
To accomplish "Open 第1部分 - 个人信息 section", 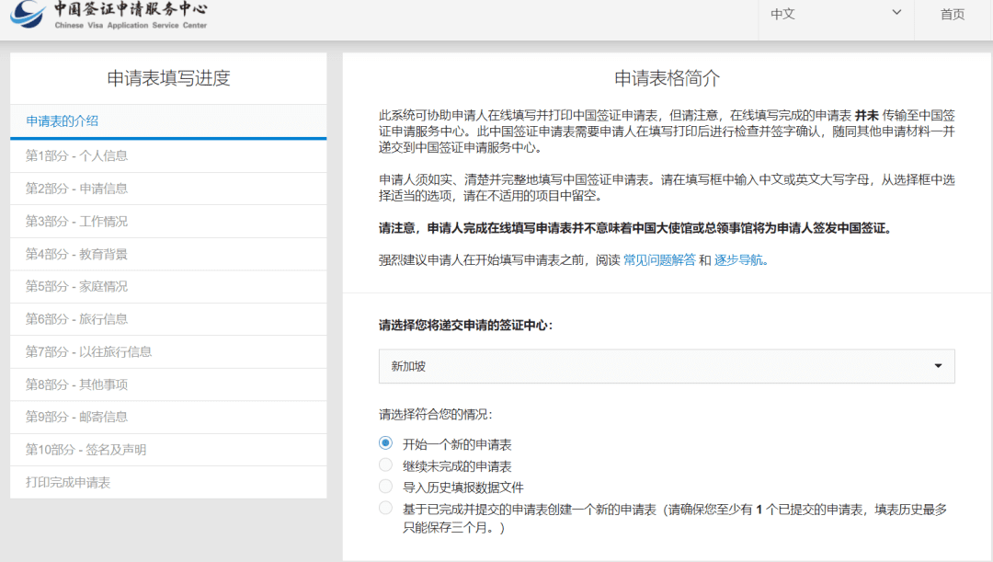I will 77,155.
